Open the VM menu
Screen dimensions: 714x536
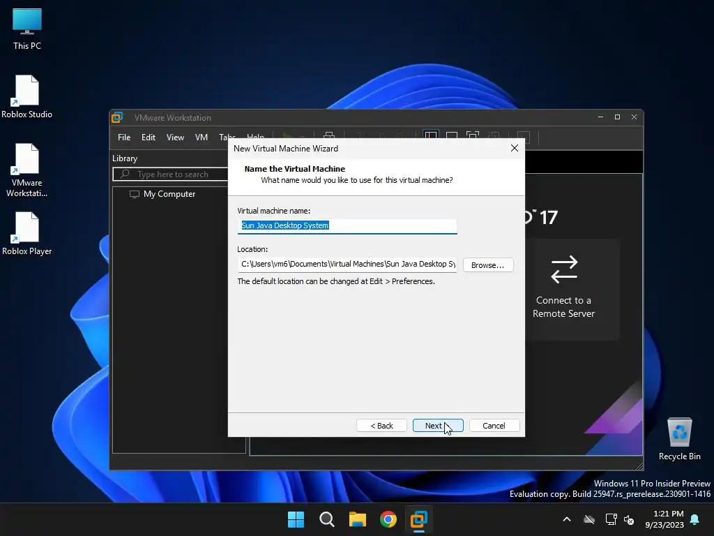point(202,137)
